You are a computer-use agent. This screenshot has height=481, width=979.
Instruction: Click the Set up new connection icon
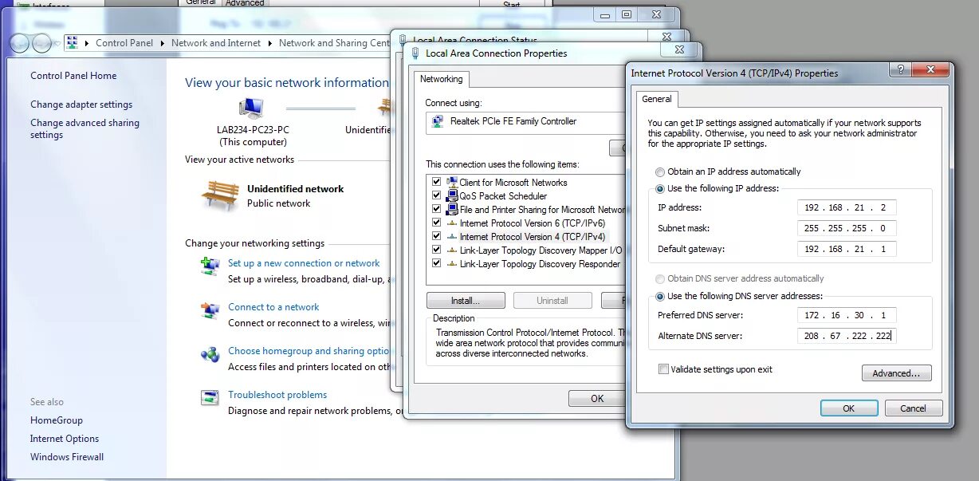210,266
